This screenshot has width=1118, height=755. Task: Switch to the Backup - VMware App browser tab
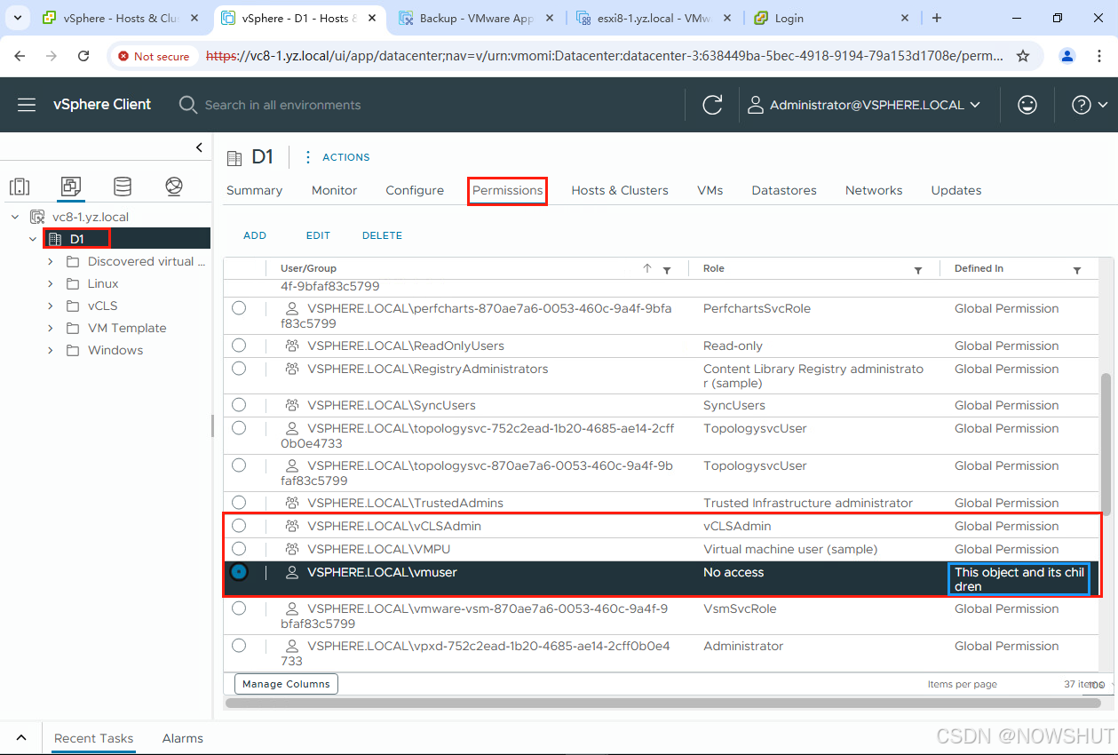tap(478, 18)
